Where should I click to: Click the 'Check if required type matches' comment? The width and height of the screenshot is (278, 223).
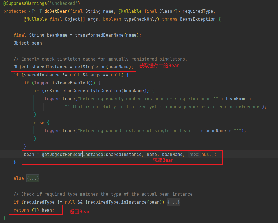pyautogui.click(x=104, y=194)
